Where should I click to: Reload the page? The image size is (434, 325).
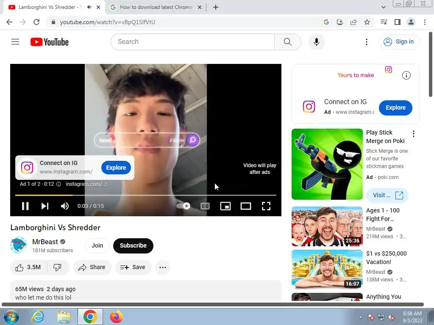(x=36, y=22)
